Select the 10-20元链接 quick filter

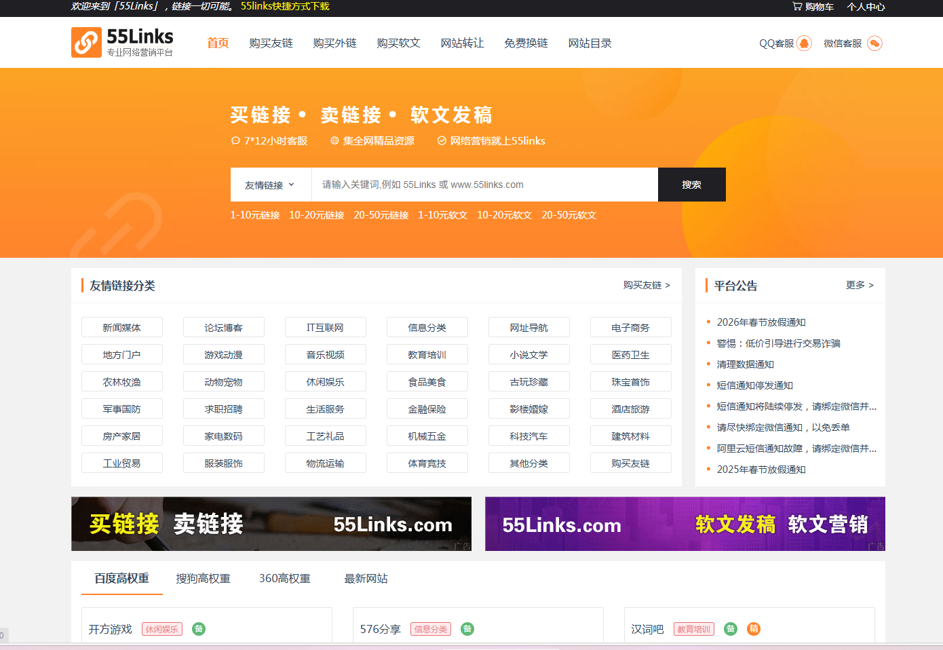316,215
